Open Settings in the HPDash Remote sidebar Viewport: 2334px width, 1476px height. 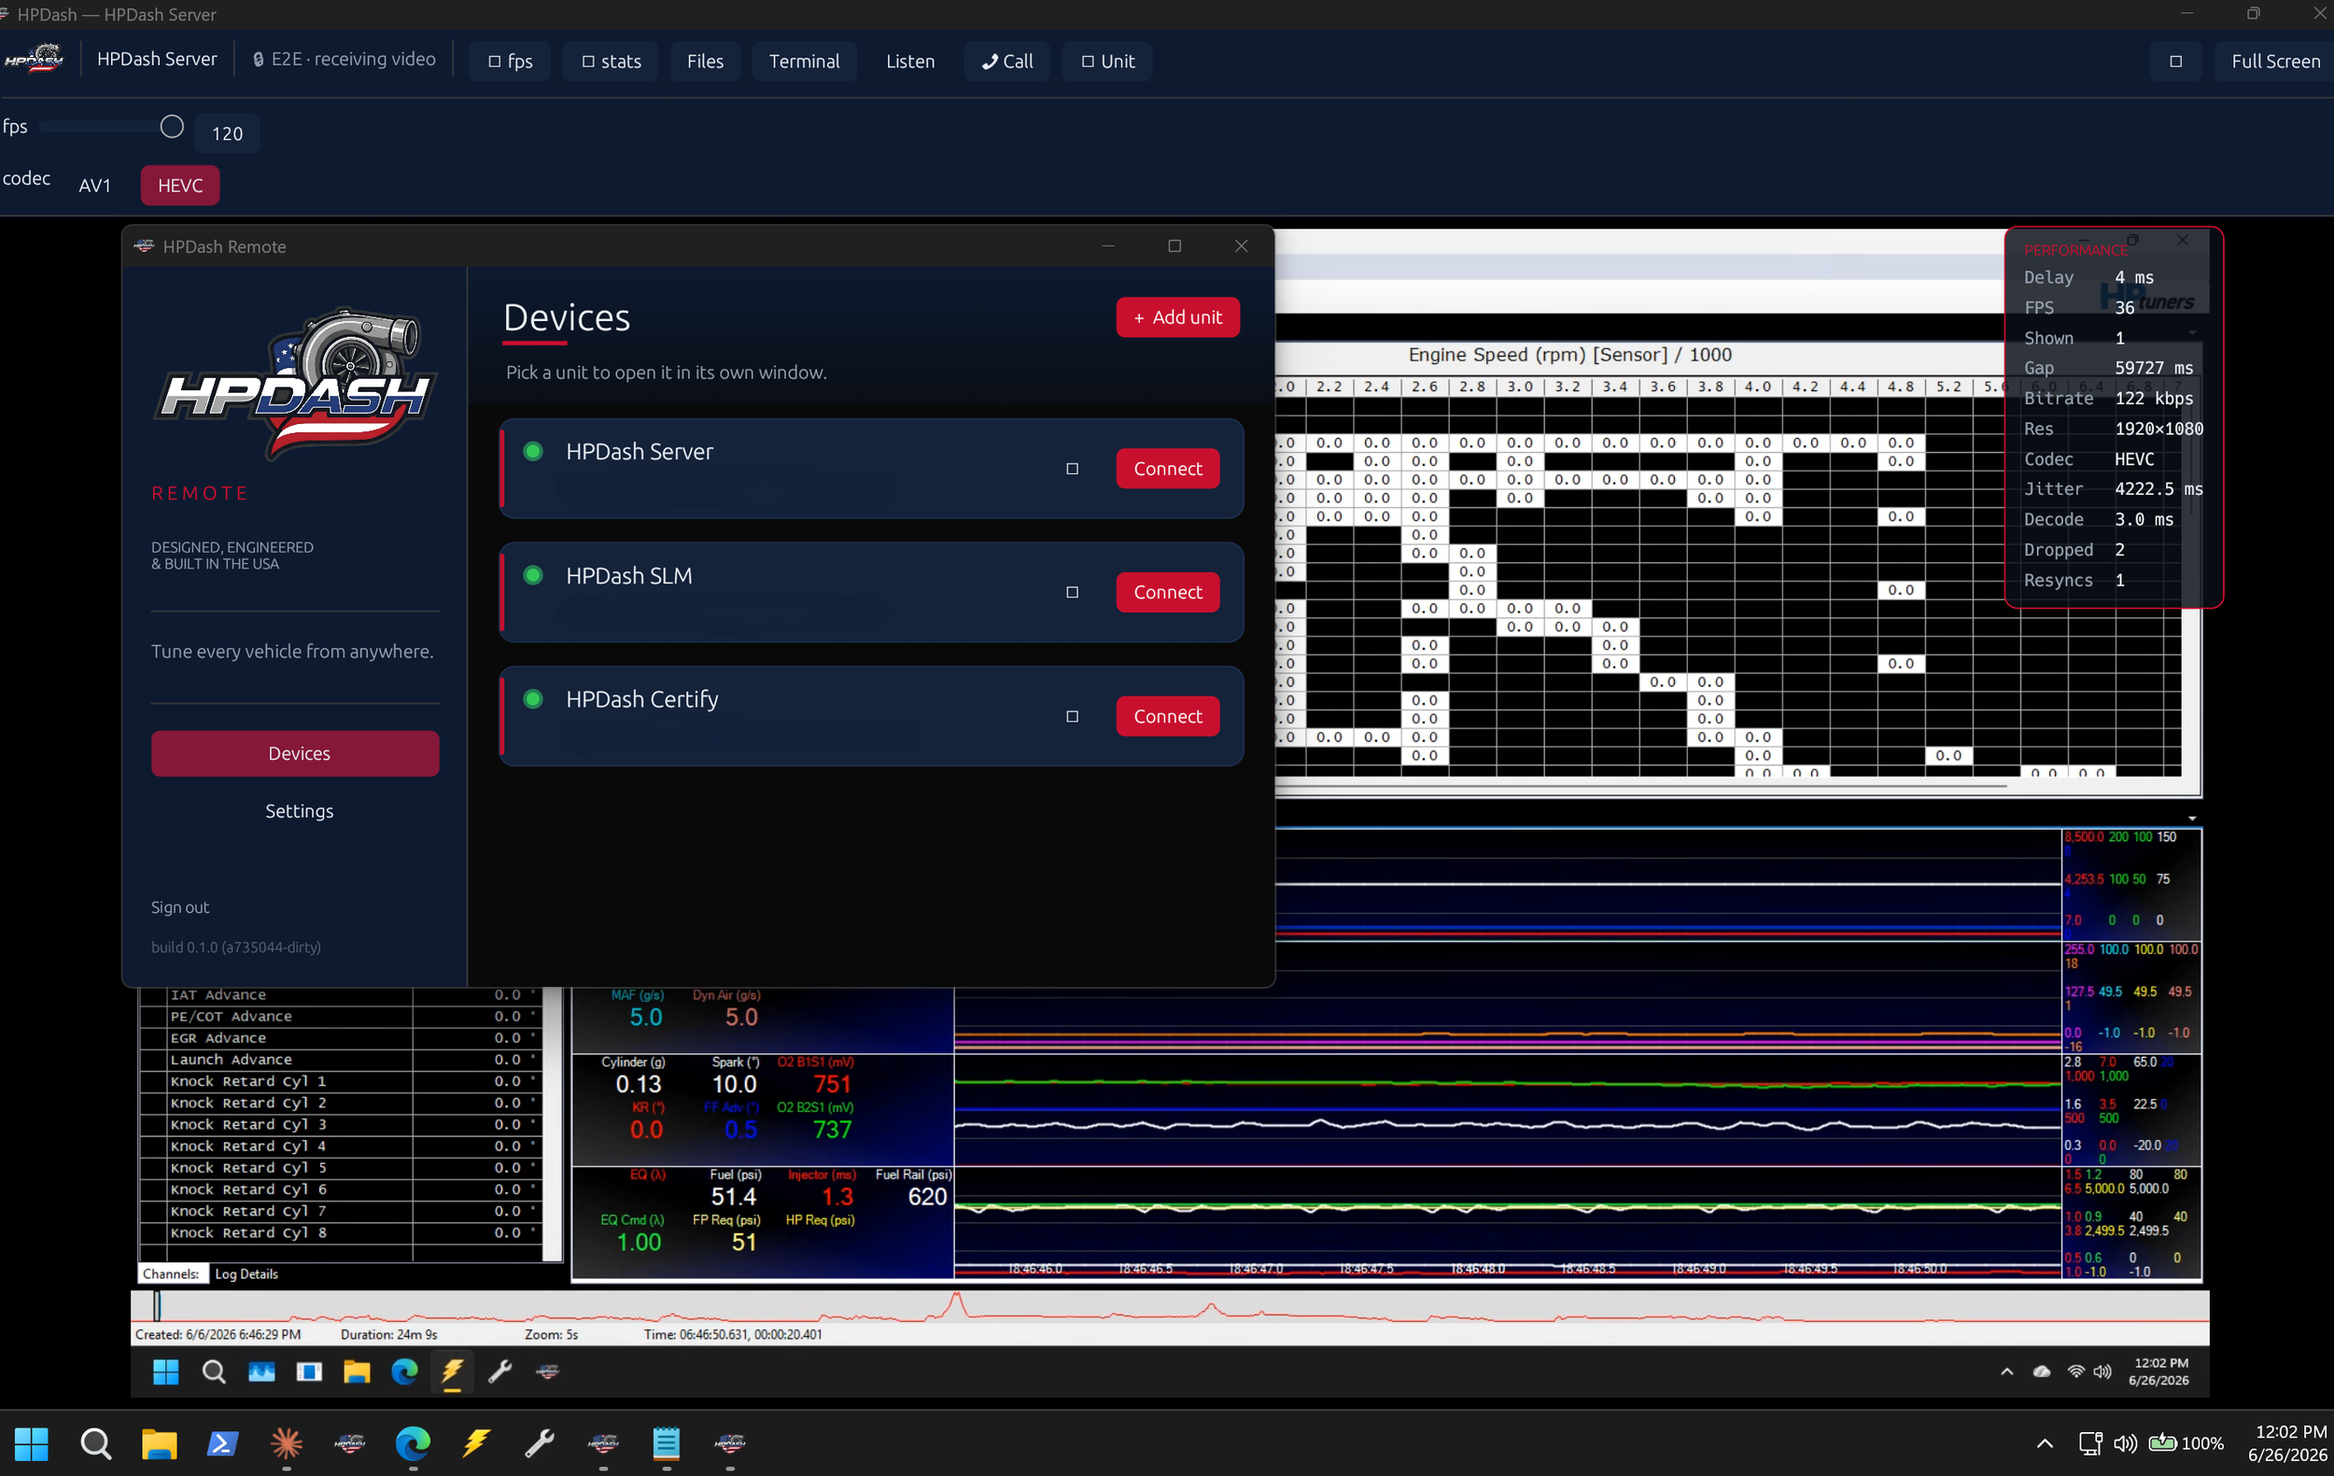[x=299, y=811]
